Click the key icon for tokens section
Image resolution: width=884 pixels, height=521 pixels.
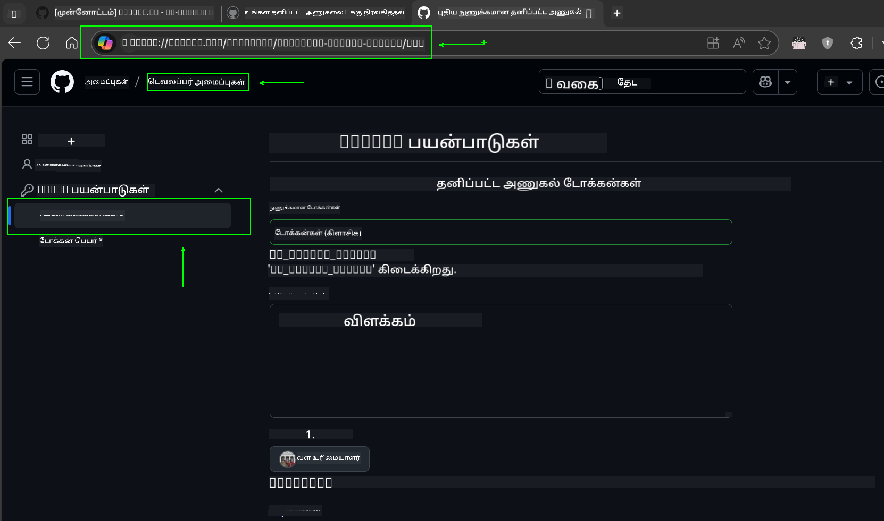[27, 190]
